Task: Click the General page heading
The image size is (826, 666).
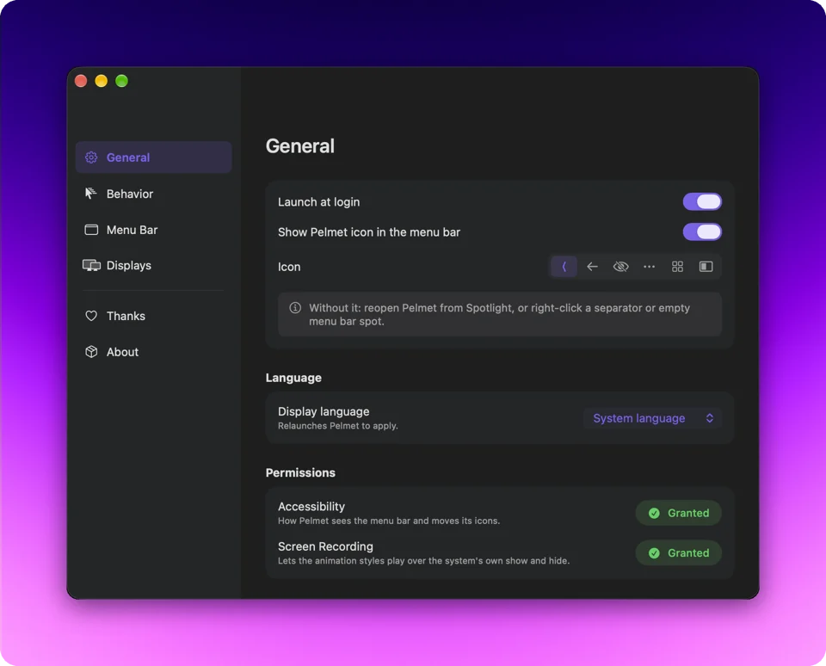Action: coord(299,146)
